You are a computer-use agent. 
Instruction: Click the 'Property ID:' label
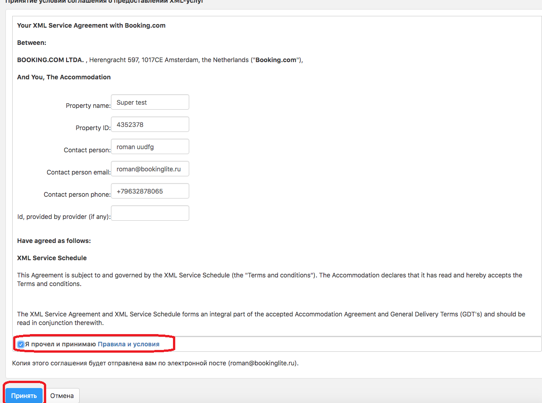(x=93, y=128)
